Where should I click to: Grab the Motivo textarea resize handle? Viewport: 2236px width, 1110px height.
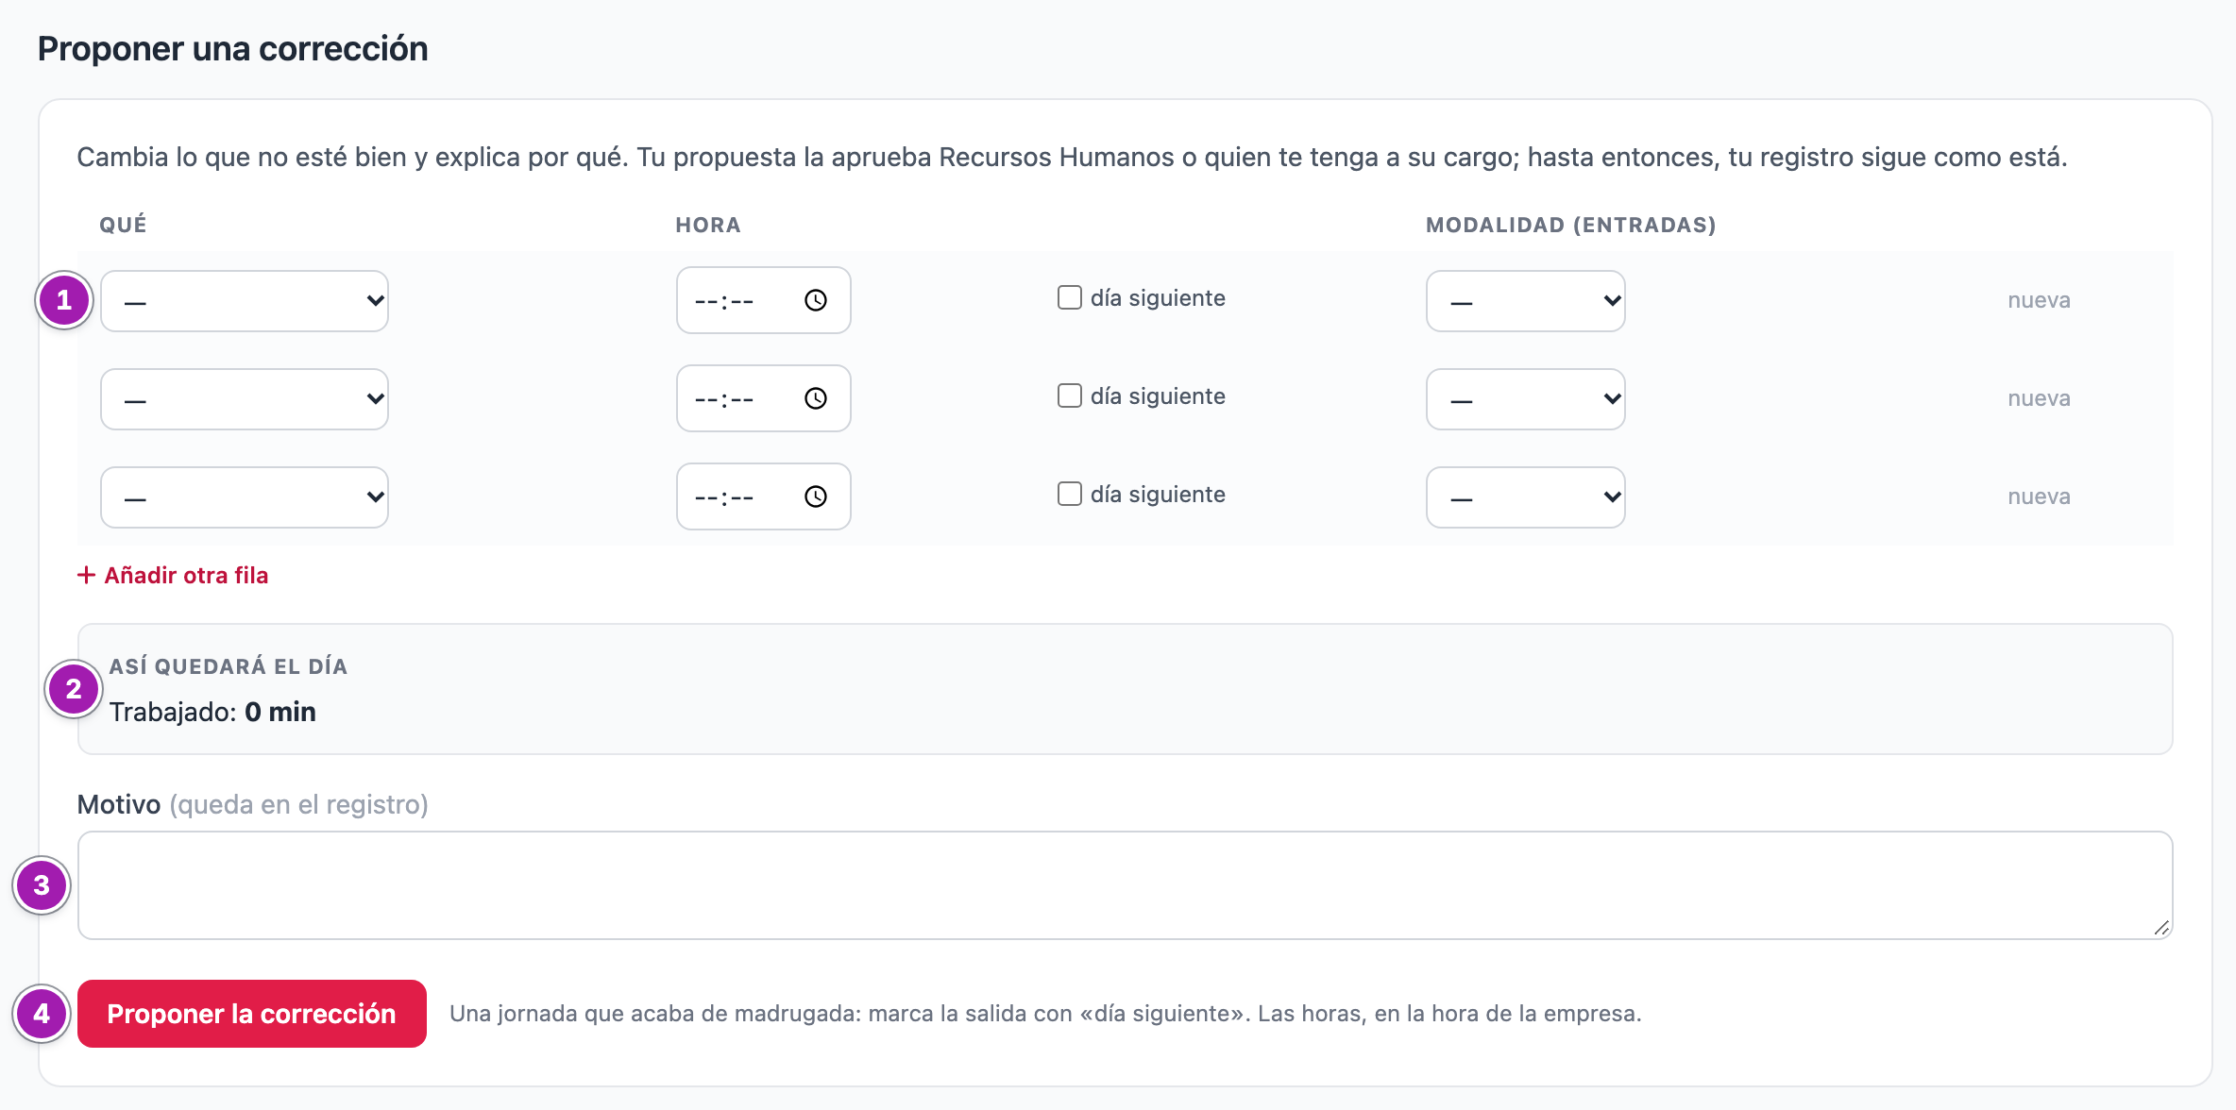(x=2161, y=928)
